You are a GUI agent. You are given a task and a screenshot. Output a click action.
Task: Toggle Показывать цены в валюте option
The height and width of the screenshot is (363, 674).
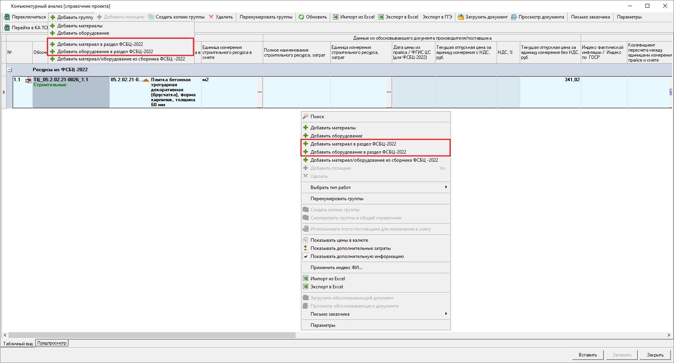pos(306,240)
